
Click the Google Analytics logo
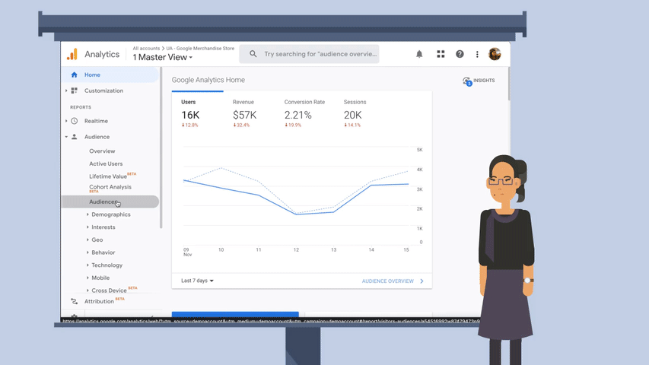point(72,55)
